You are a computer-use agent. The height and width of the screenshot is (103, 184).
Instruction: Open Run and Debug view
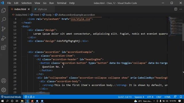tap(3, 38)
